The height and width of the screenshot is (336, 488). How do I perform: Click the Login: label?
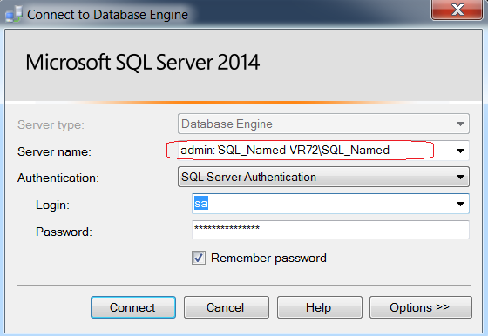tap(52, 205)
